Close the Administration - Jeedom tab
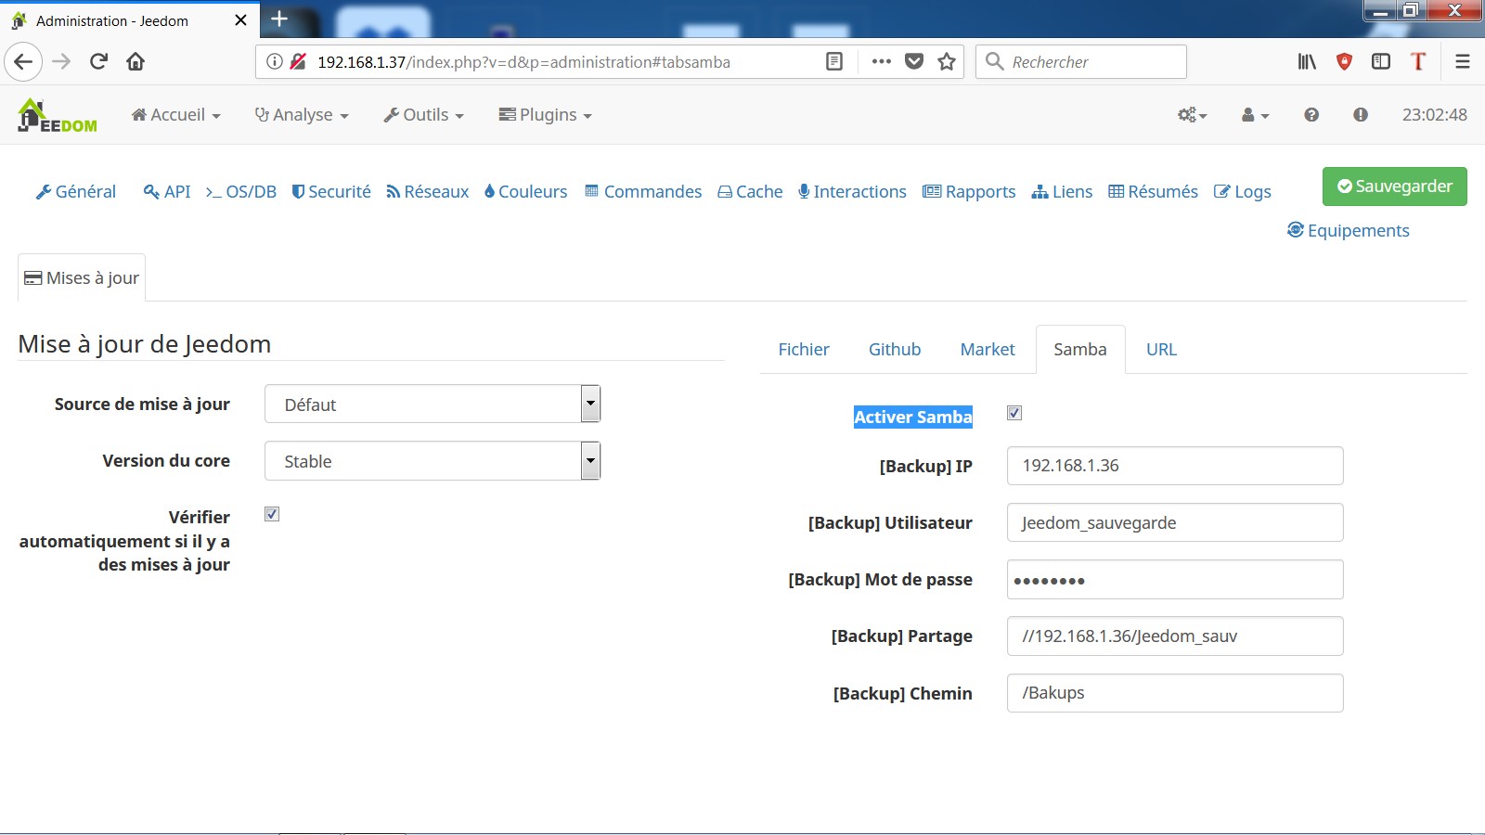The width and height of the screenshot is (1485, 835). coord(240,20)
